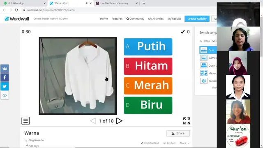Open a new browser tab
Viewport: 263px width, 148px height.
click(144, 3)
